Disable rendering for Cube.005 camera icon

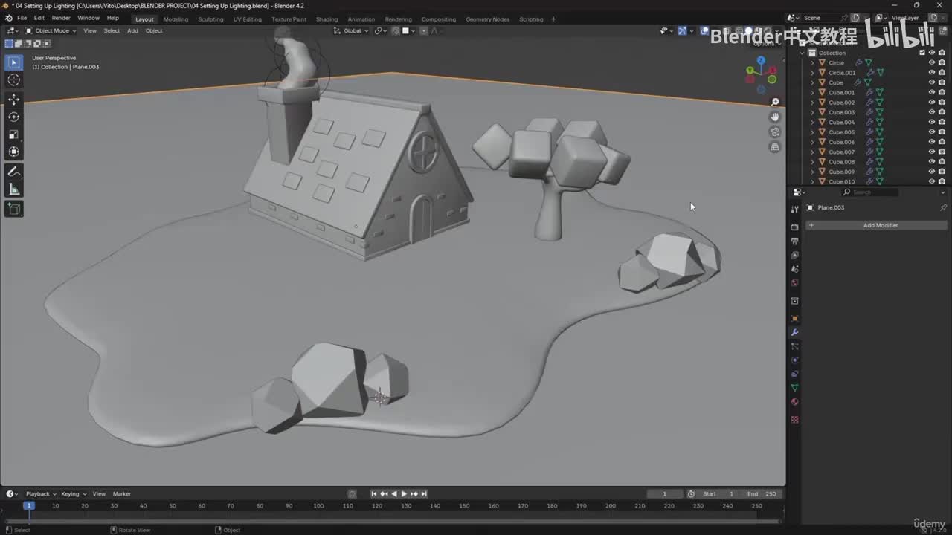click(942, 132)
